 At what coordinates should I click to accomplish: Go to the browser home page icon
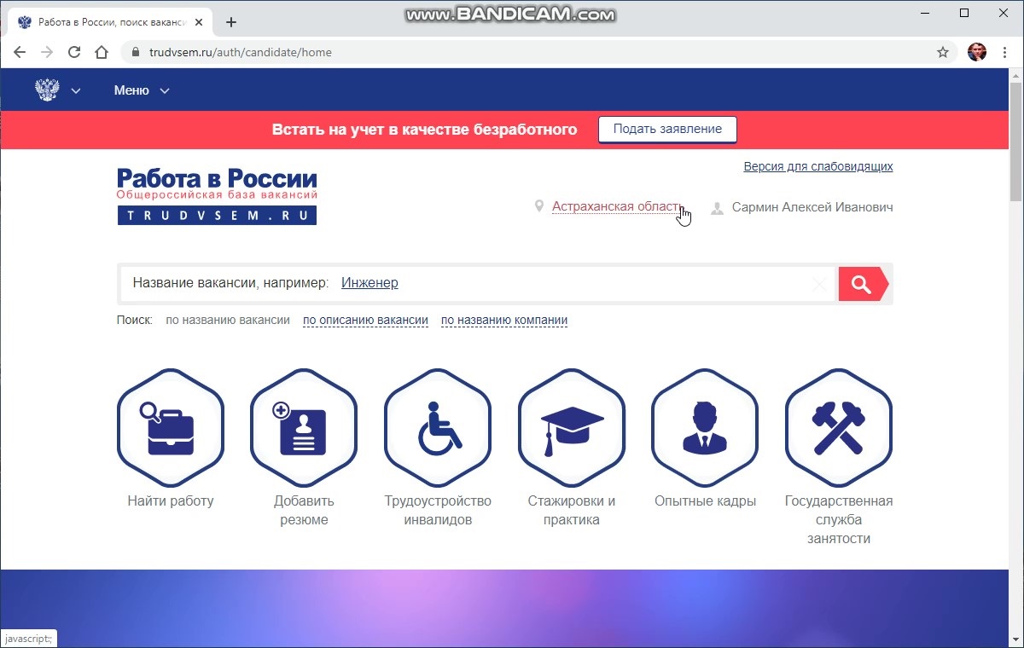102,52
